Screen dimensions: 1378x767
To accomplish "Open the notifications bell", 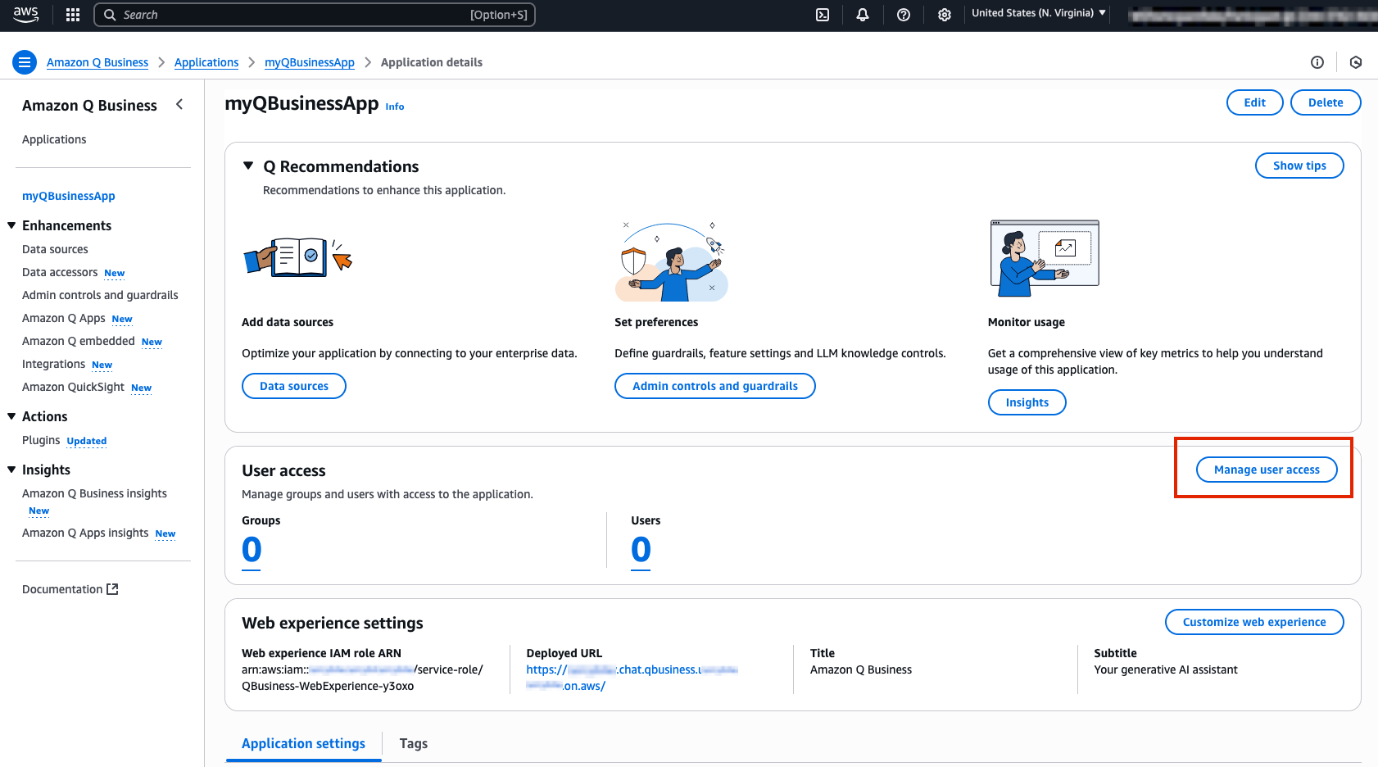I will coord(863,15).
